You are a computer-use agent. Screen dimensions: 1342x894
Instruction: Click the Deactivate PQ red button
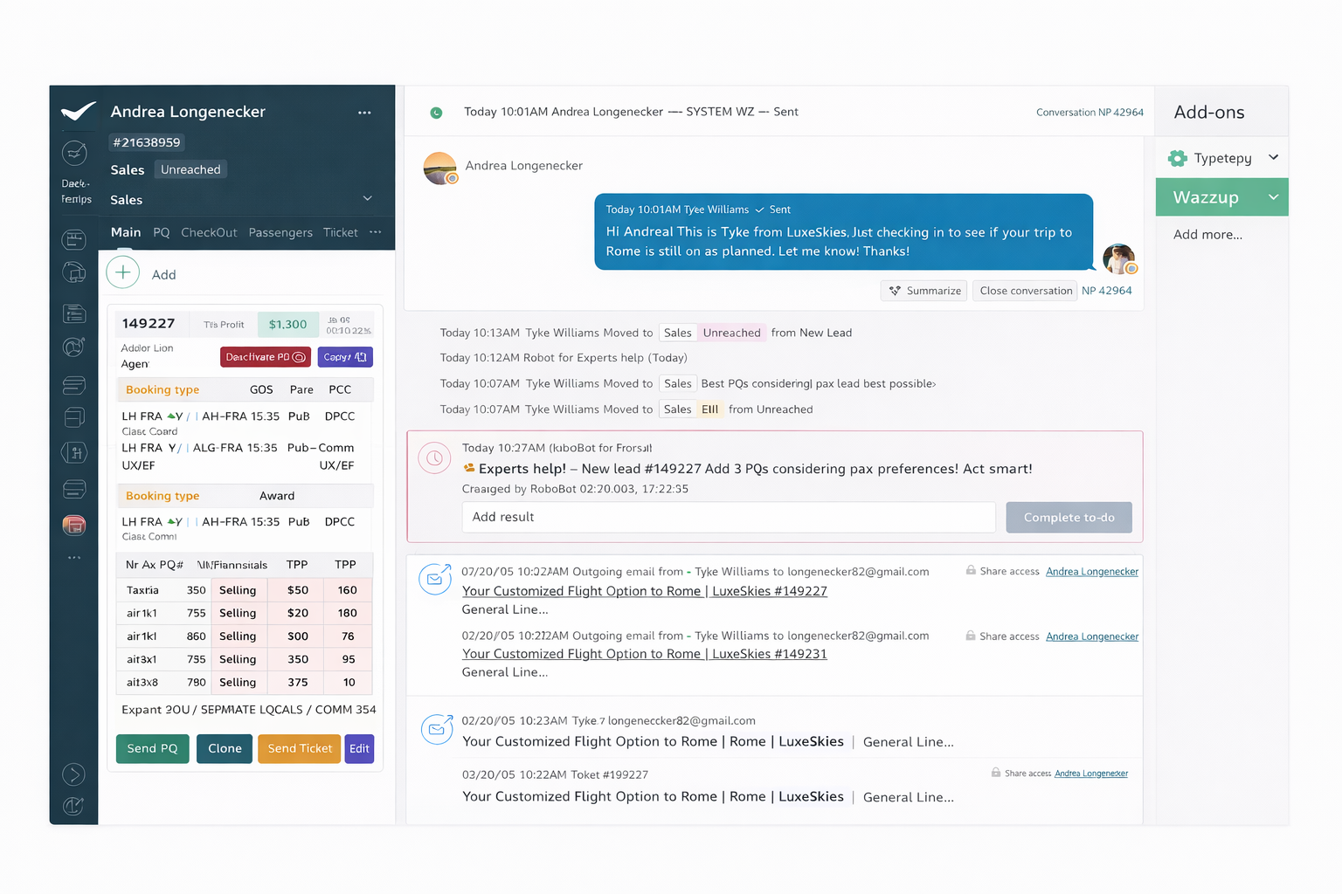(x=265, y=357)
